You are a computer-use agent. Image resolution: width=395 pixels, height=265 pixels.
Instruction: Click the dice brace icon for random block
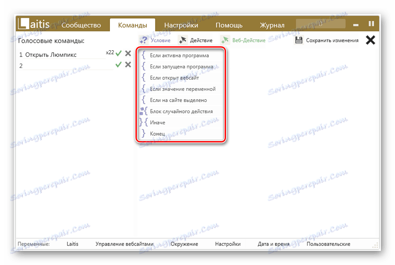pyautogui.click(x=143, y=111)
